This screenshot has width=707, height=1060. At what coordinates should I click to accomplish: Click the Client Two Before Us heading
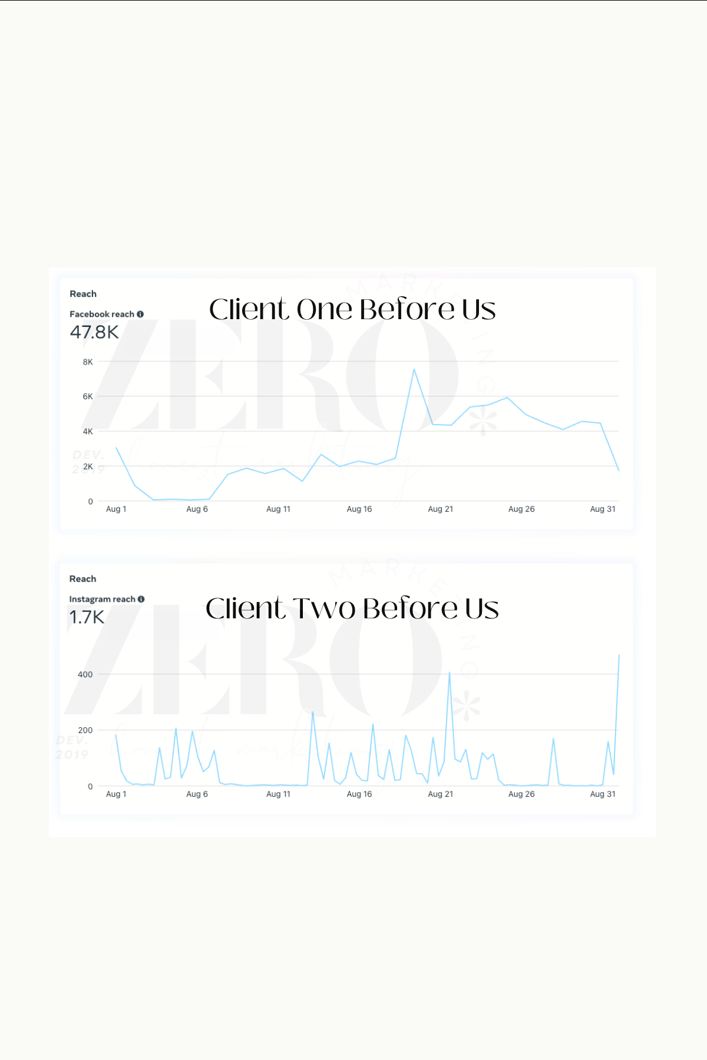tap(352, 609)
